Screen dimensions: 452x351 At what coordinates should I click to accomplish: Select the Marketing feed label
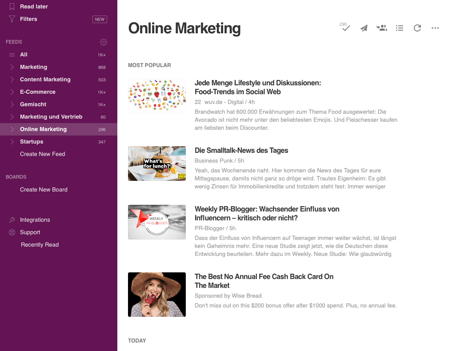tap(33, 67)
